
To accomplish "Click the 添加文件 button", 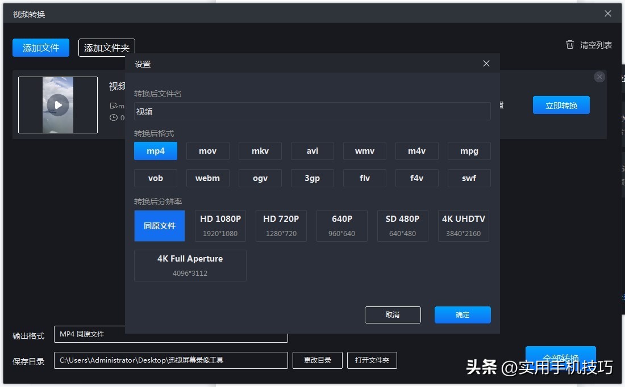I will tap(40, 48).
